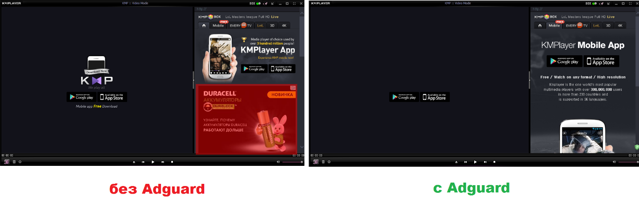Toggle 3D mode icon in right player
This screenshot has width=639, height=204.
pos(316,162)
